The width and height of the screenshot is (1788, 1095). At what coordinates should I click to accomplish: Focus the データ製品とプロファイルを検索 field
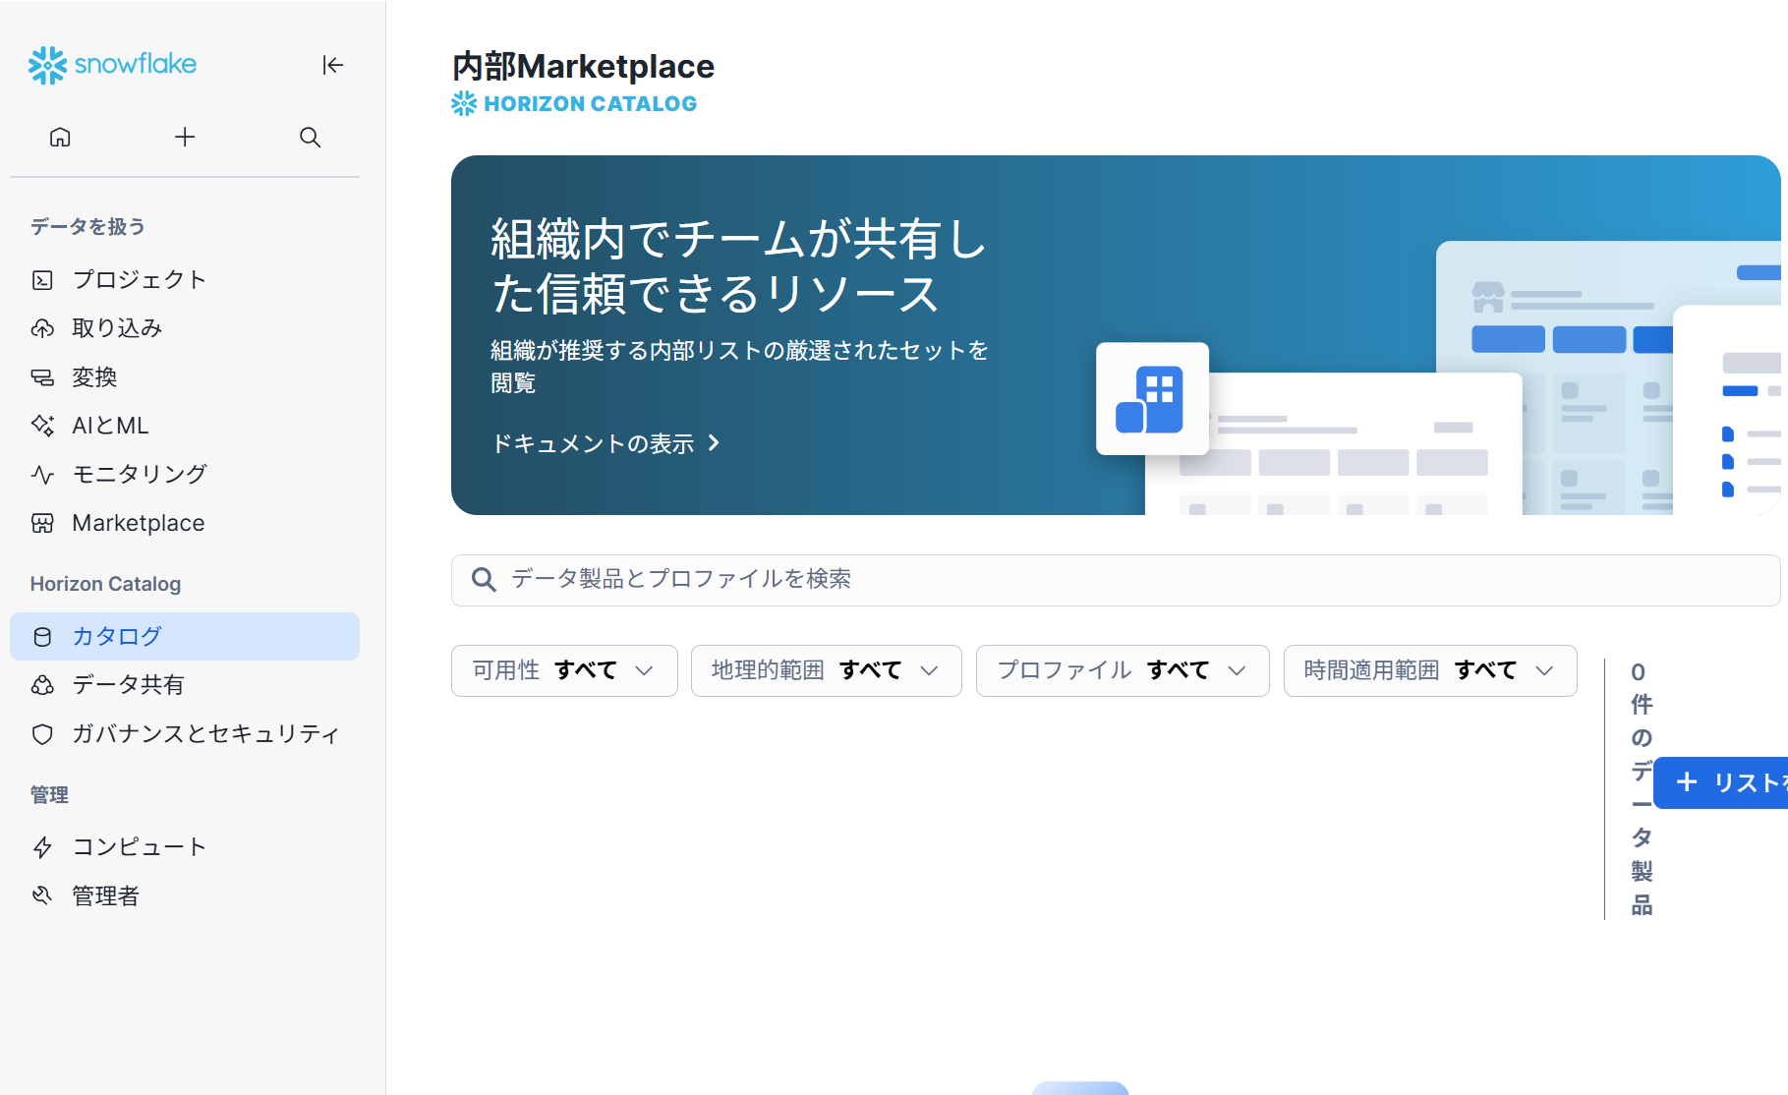[x=1116, y=580]
